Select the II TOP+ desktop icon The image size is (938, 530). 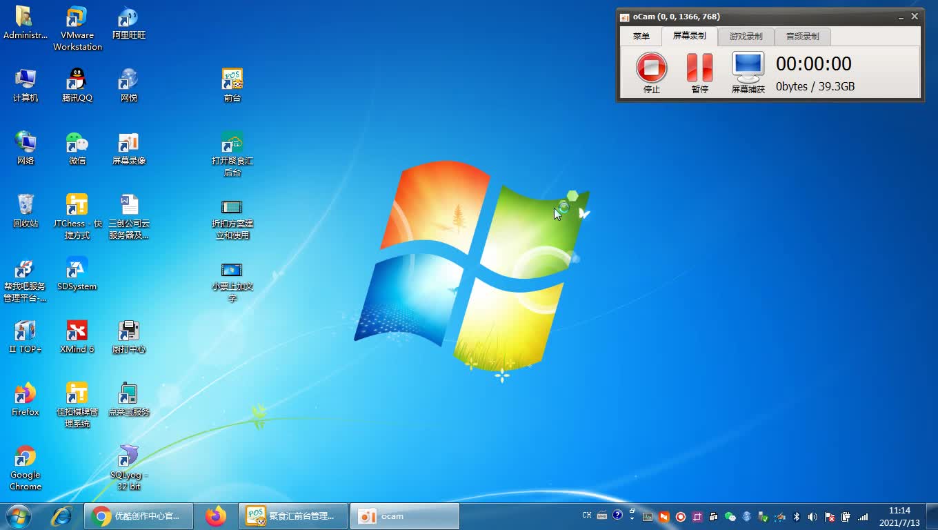[26, 337]
